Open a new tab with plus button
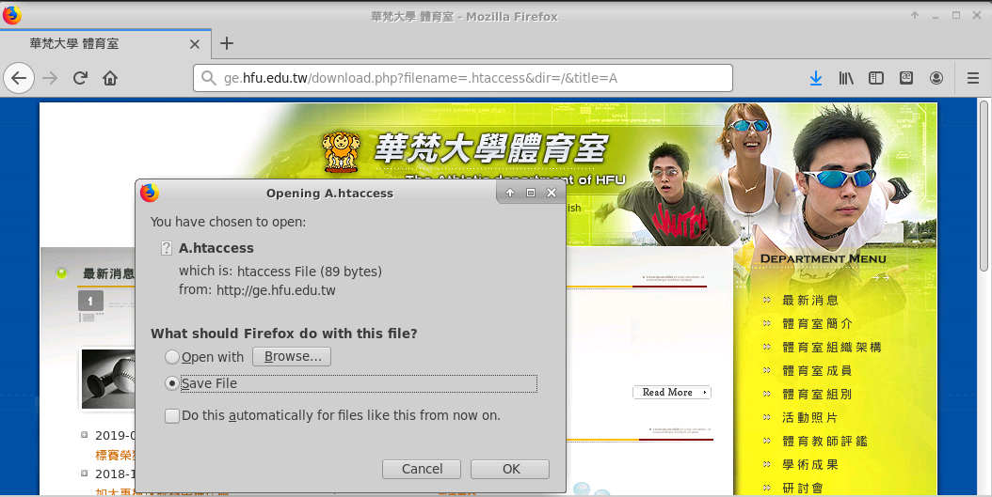Screen dimensions: 992x497 tap(227, 43)
